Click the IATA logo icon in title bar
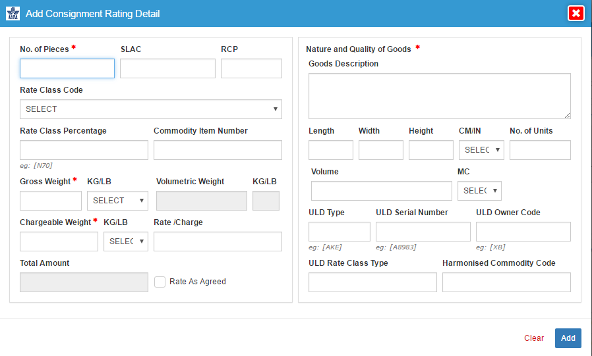Image resolution: width=592 pixels, height=356 pixels. (x=13, y=14)
